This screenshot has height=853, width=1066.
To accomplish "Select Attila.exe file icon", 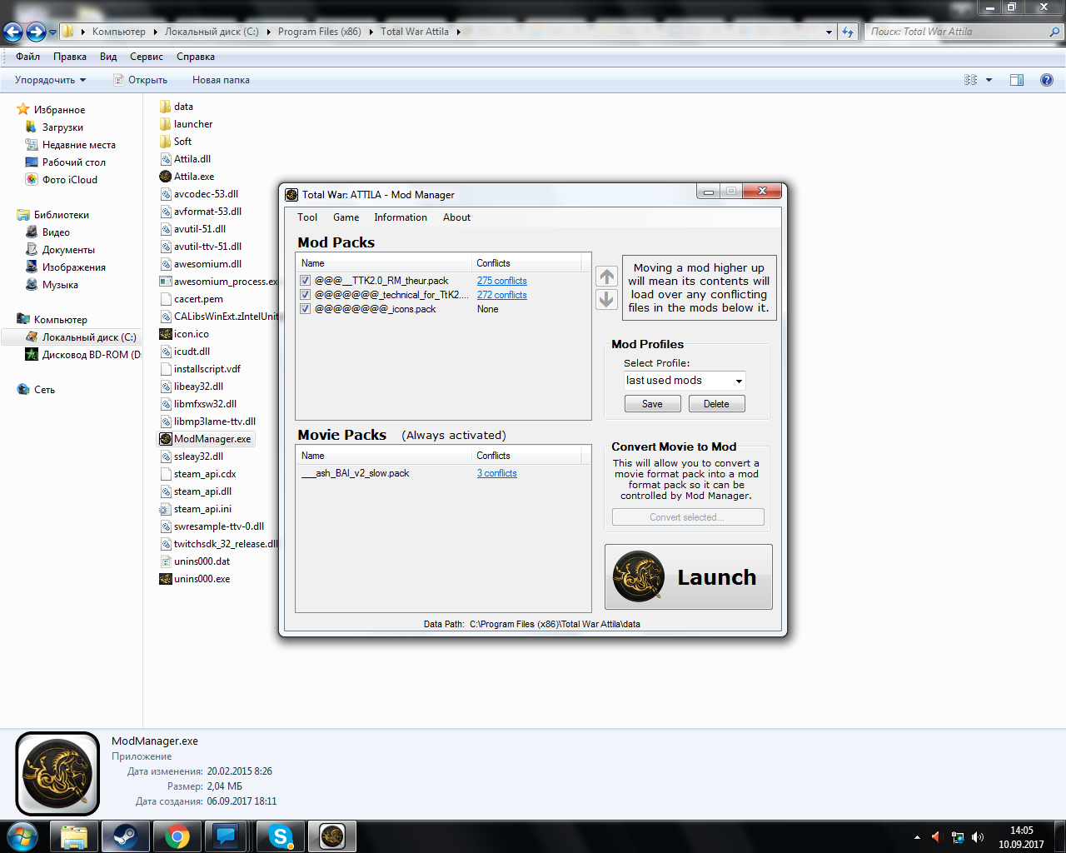I will tap(166, 177).
